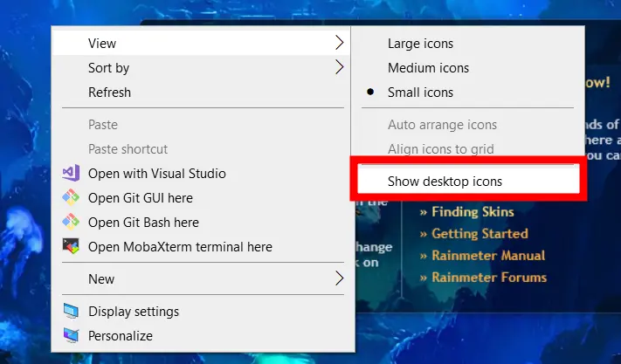621x364 pixels.
Task: Open the Rainmeter Manual link
Action: tap(488, 256)
